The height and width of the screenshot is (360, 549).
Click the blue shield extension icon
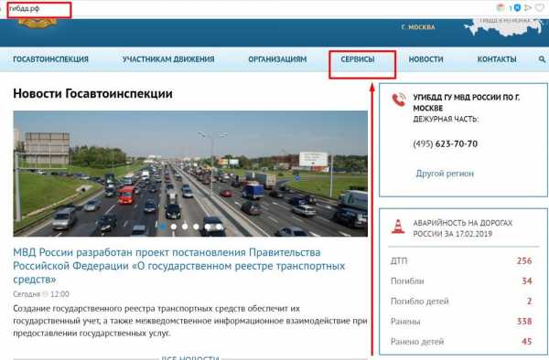[x=517, y=7]
